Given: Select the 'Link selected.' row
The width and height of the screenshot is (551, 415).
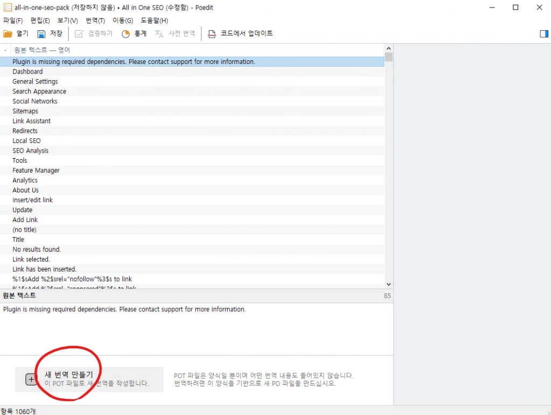Looking at the screenshot, I should pyautogui.click(x=192, y=260).
